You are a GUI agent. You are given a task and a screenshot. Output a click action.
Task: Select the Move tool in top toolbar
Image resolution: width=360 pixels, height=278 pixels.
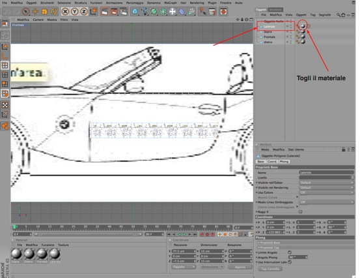(35, 11)
